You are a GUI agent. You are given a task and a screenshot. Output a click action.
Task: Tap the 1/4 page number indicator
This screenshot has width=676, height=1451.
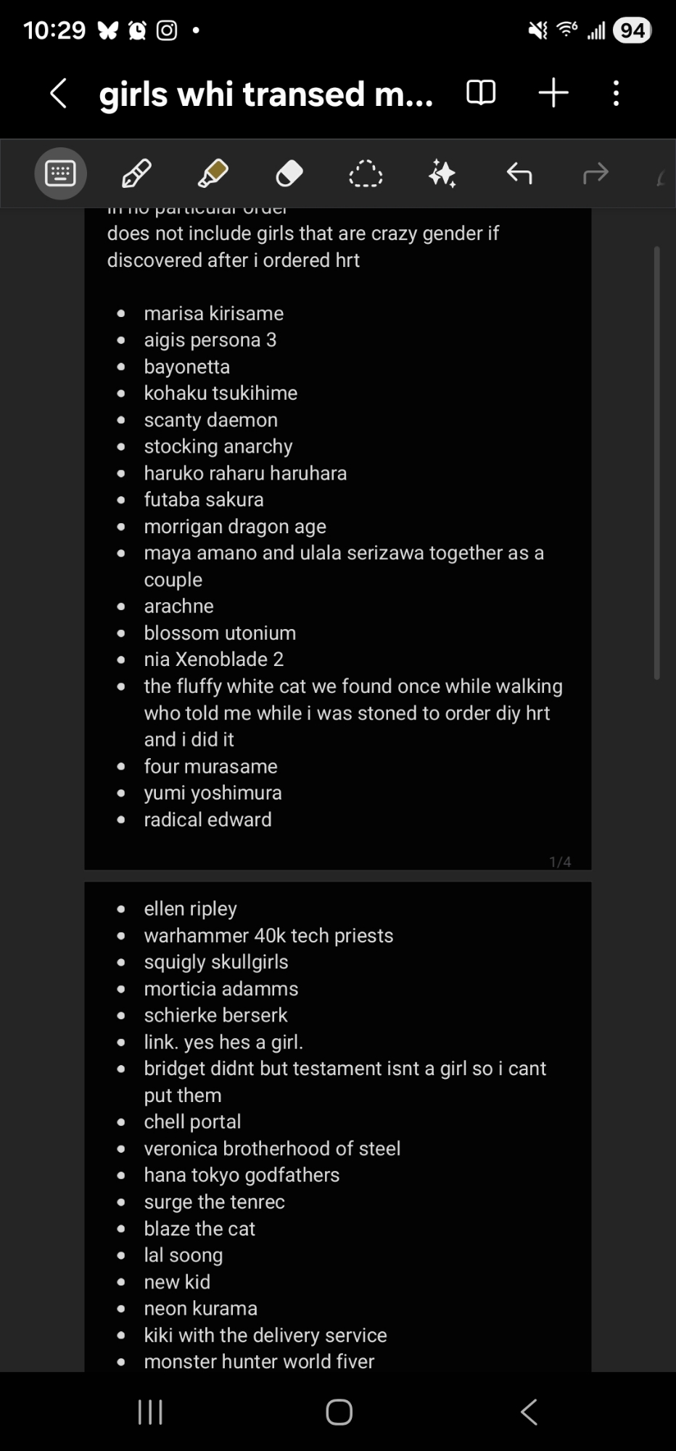pos(560,862)
